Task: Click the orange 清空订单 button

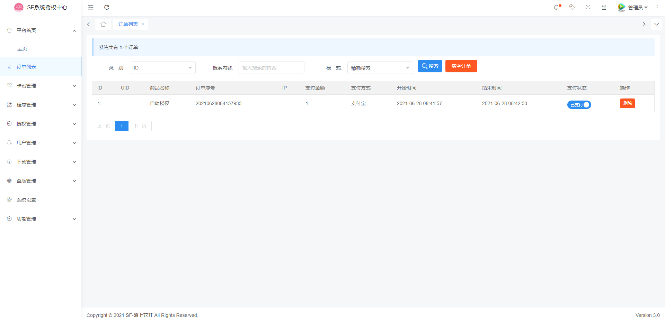Action: click(x=461, y=66)
